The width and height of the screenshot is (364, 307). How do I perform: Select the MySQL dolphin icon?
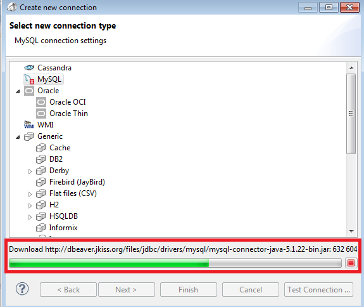pyautogui.click(x=29, y=79)
